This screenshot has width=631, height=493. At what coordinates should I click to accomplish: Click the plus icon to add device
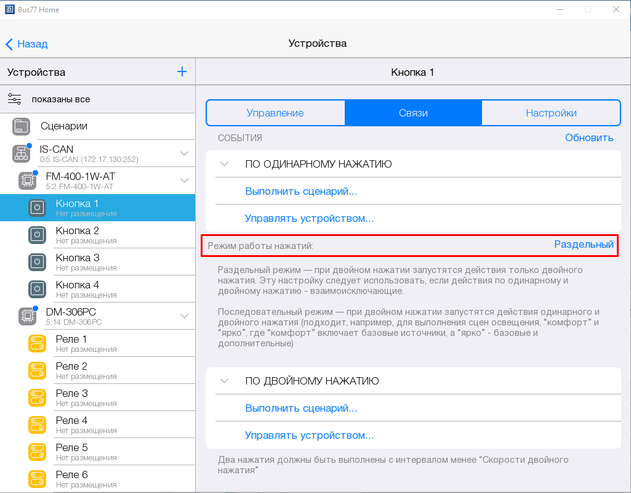click(182, 72)
